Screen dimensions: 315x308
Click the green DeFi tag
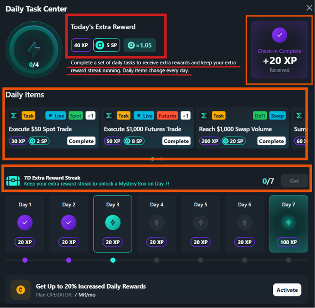(260, 116)
